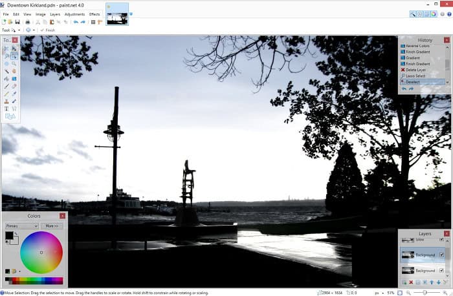This screenshot has height=296, width=453.
Task: Toggle visibility of the selected Background layer
Action: [x=441, y=255]
